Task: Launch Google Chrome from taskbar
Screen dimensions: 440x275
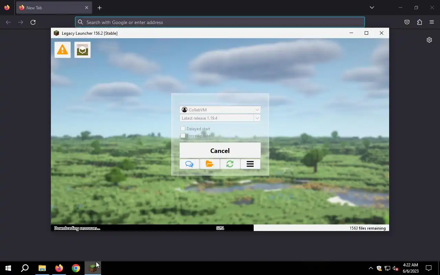Action: (76, 268)
